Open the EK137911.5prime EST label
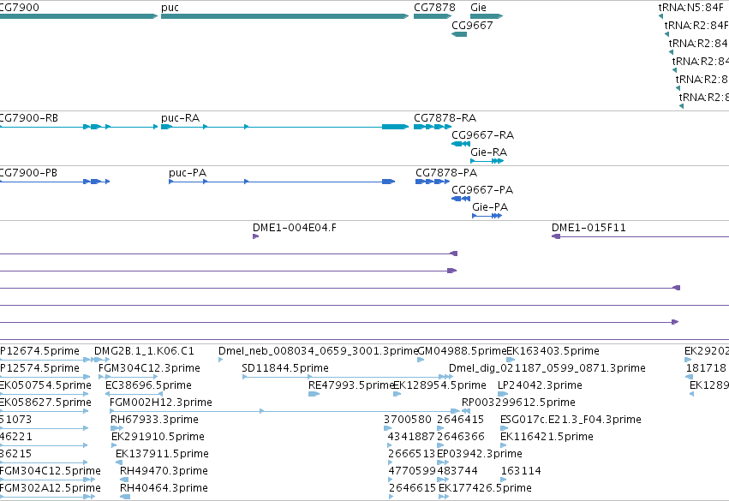This screenshot has height=501, width=729. [x=162, y=454]
